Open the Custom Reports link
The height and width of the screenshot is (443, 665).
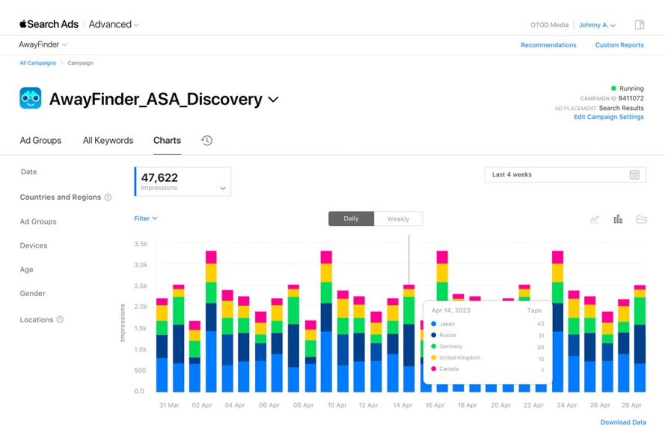pos(619,45)
